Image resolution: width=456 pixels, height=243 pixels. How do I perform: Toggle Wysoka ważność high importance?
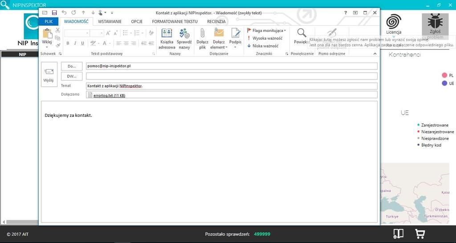[x=265, y=38]
